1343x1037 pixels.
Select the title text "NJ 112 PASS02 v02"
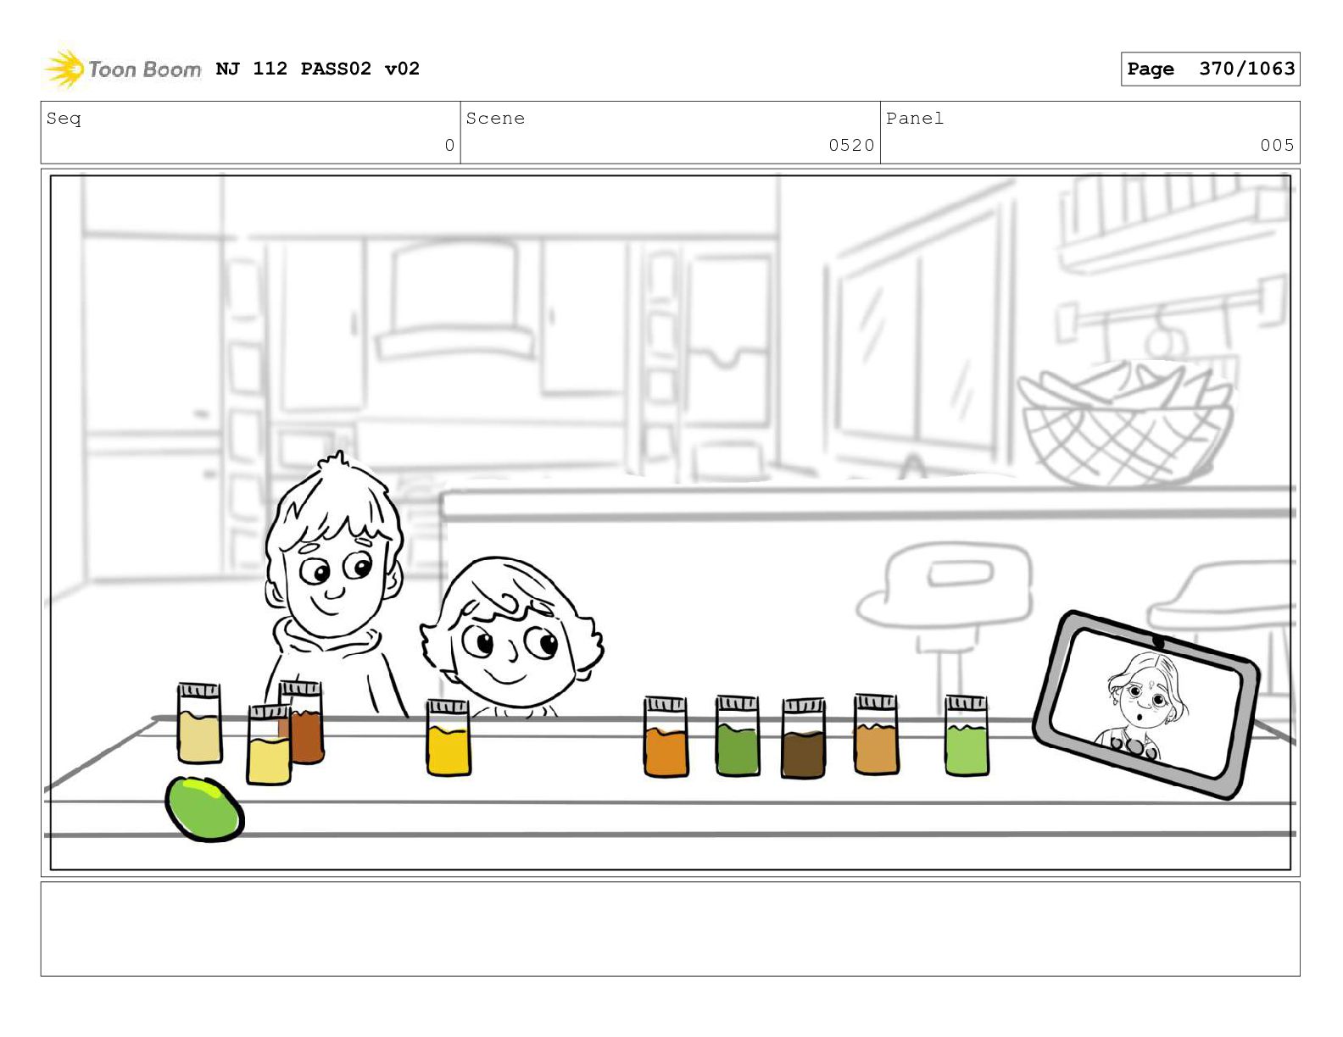pyautogui.click(x=318, y=69)
